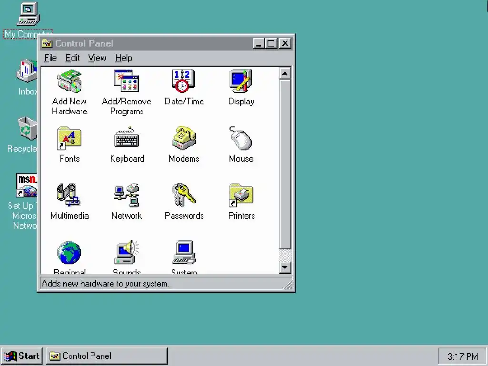Click the Start button

(x=22, y=356)
